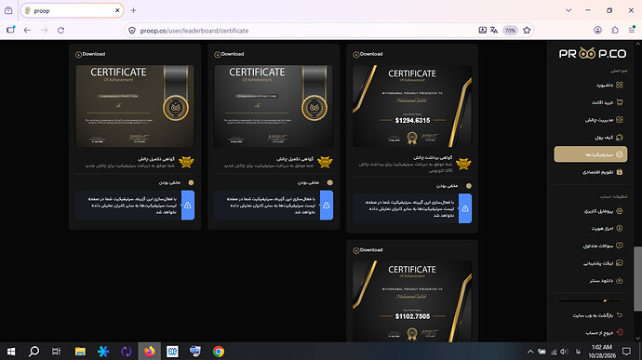Open frequently asked questions sidebar item

[x=603, y=246]
